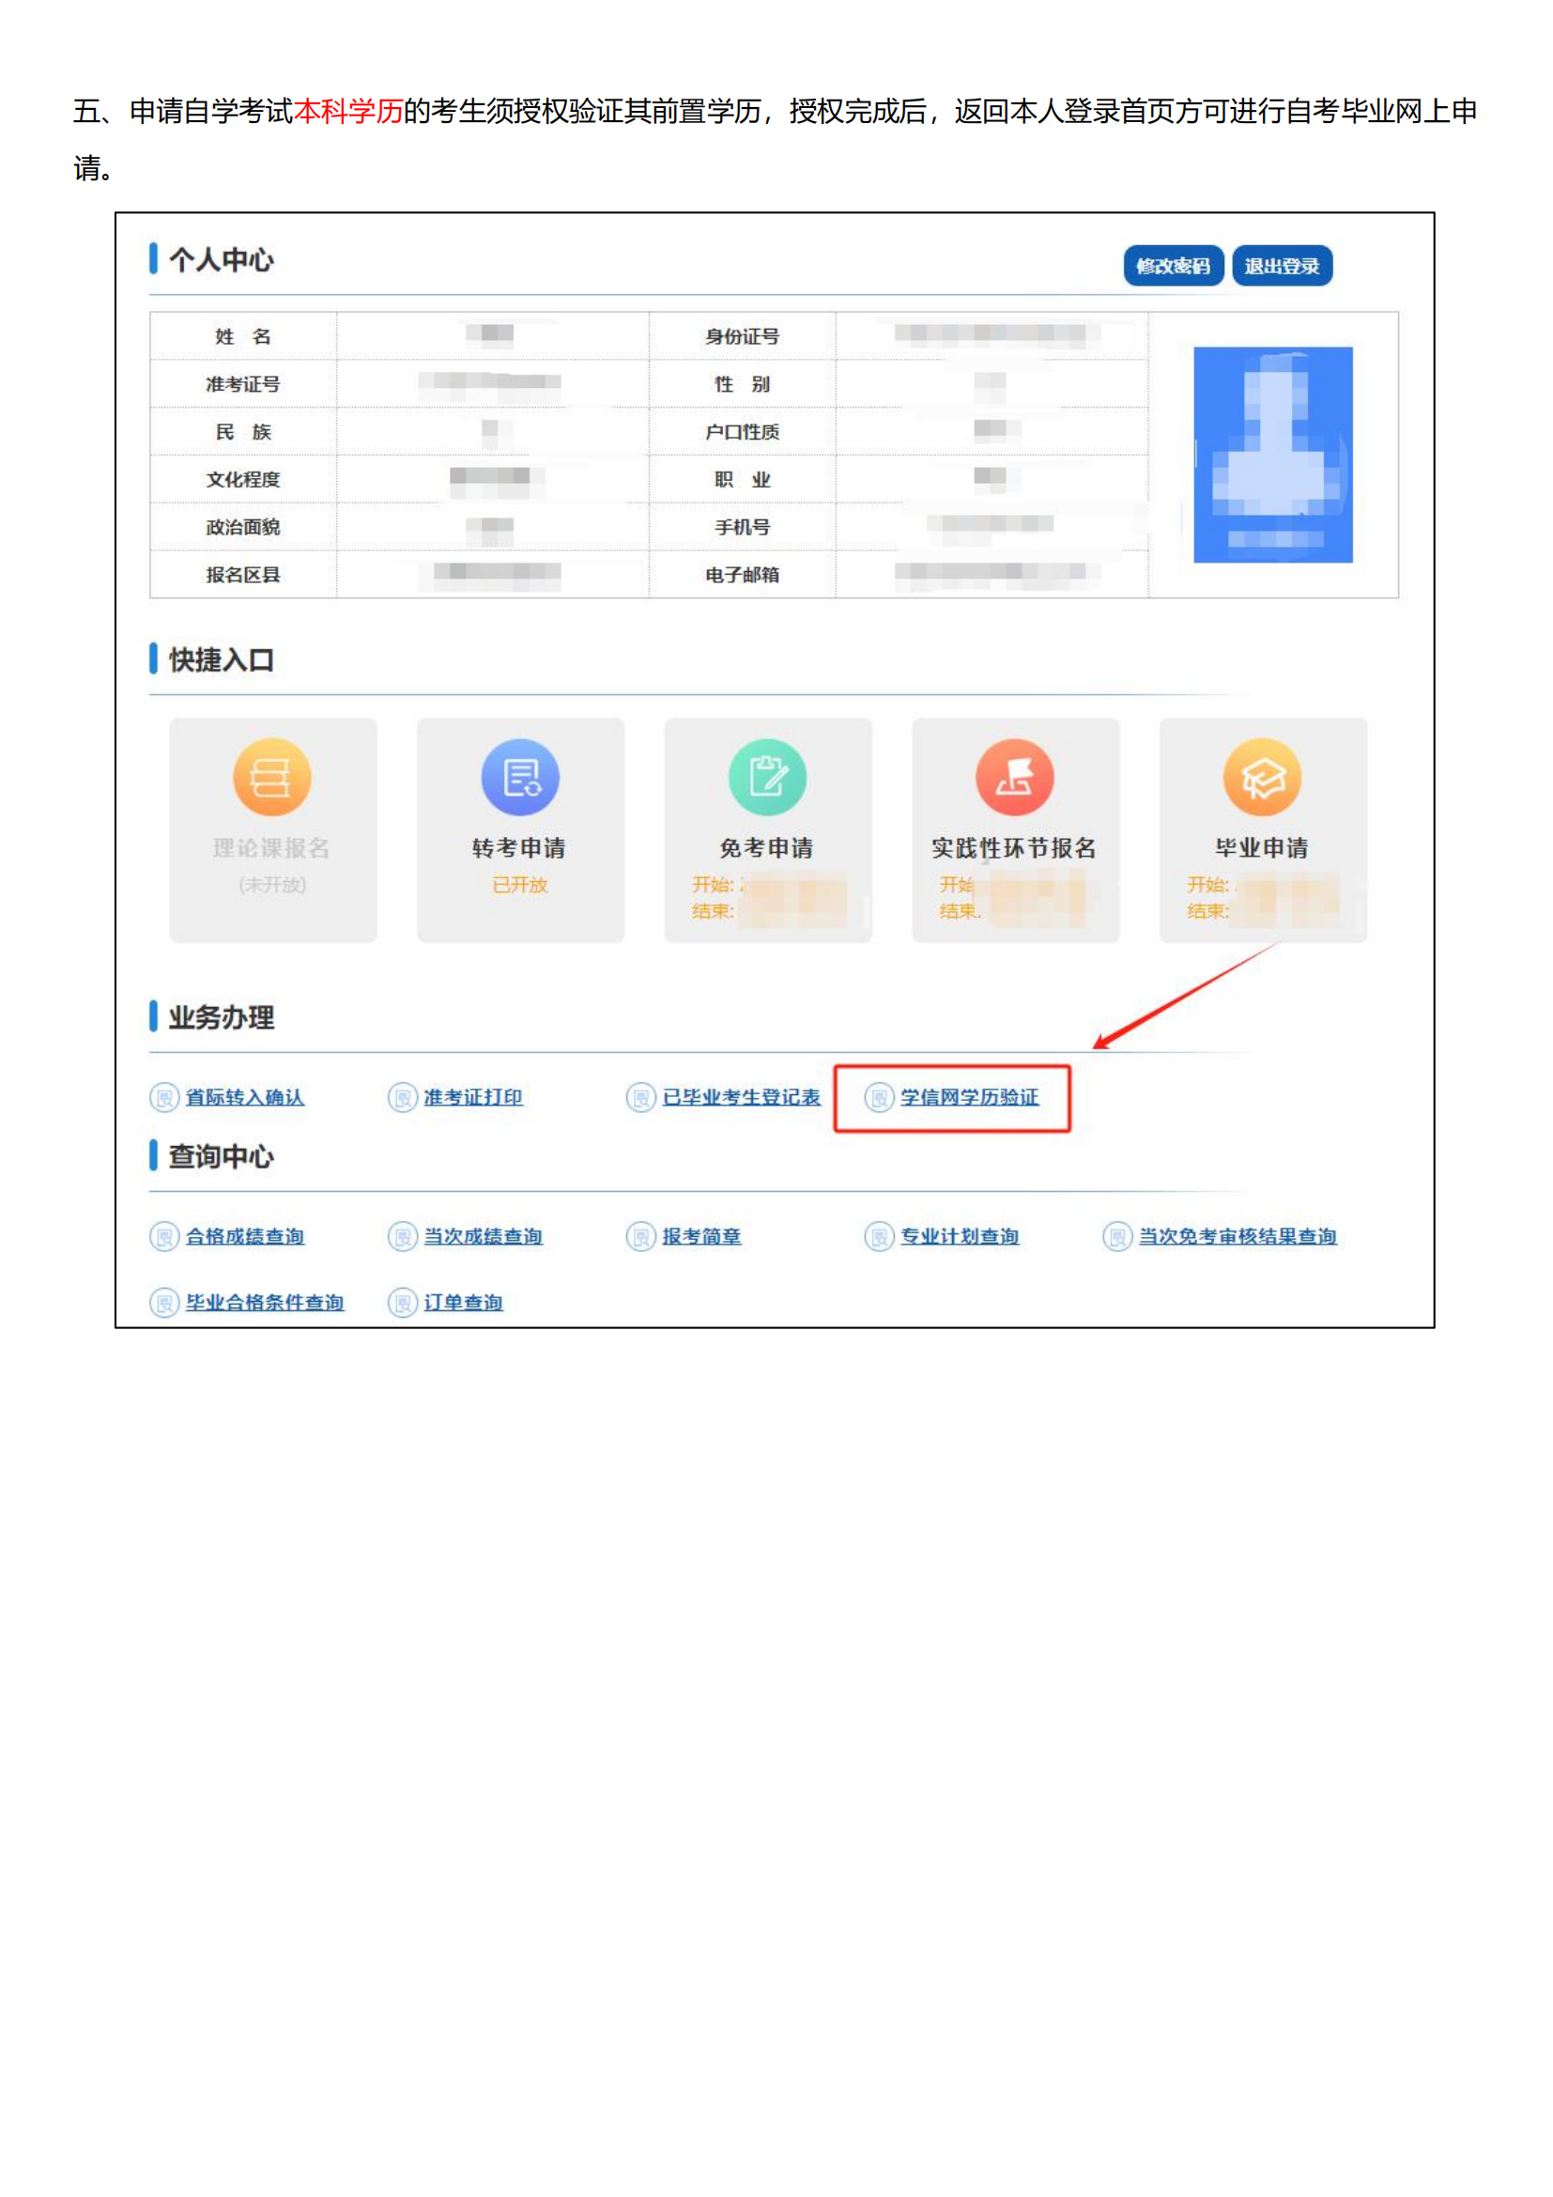Click the 政治面貌 table label
Image resolution: width=1553 pixels, height=2197 pixels.
pyautogui.click(x=243, y=527)
